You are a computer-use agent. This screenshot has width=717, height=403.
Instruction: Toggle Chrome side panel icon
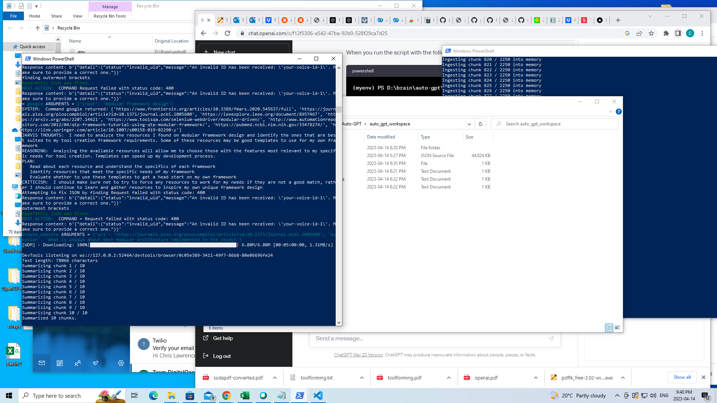click(x=678, y=33)
